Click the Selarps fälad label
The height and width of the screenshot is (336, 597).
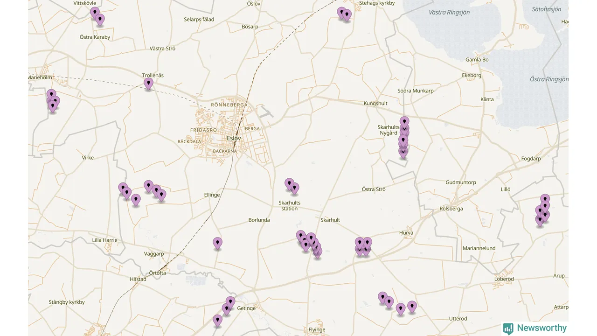199,20
